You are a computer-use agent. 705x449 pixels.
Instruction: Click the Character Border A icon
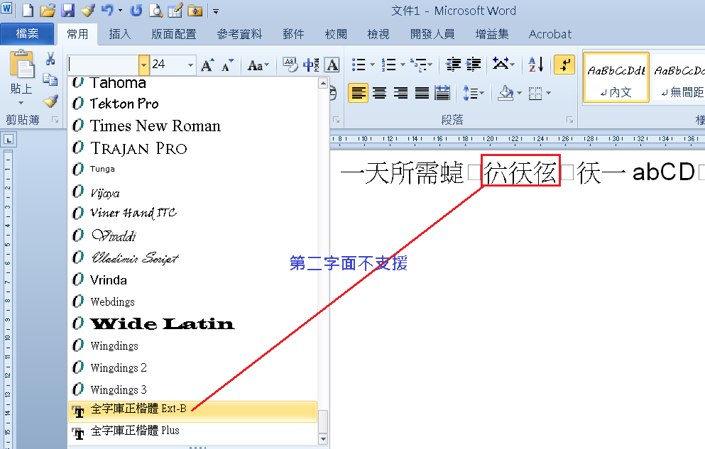pyautogui.click(x=332, y=65)
